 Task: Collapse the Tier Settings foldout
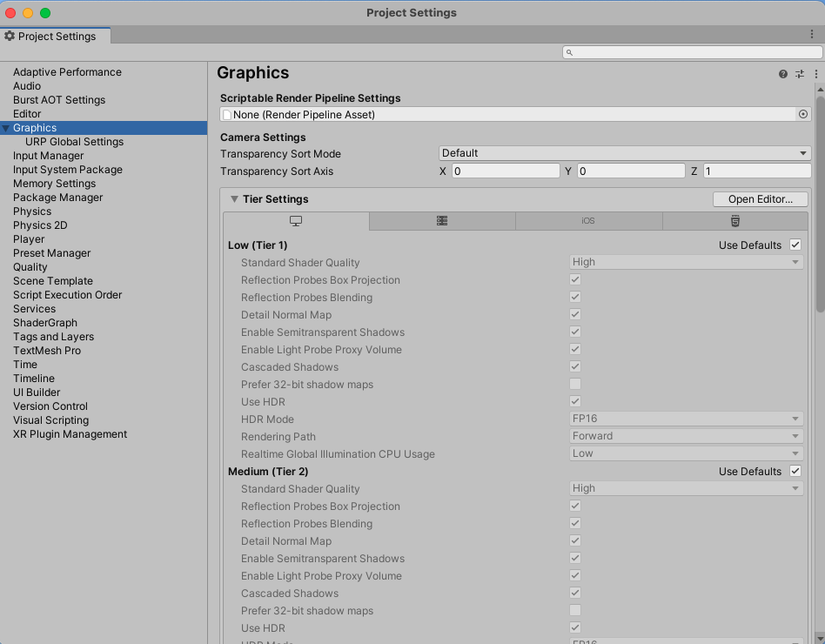[x=233, y=199]
